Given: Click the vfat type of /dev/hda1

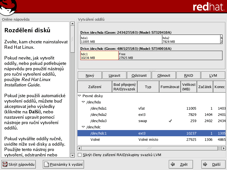Looking at the screenshot, I should point(141,109).
